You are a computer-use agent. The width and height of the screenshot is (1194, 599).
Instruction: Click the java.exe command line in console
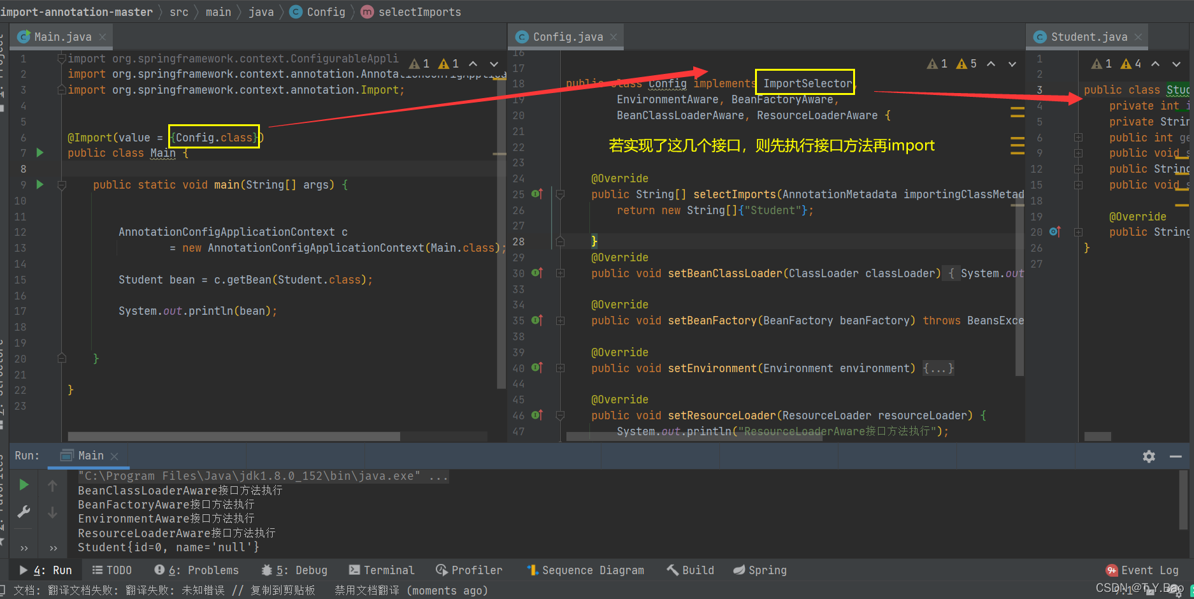263,476
